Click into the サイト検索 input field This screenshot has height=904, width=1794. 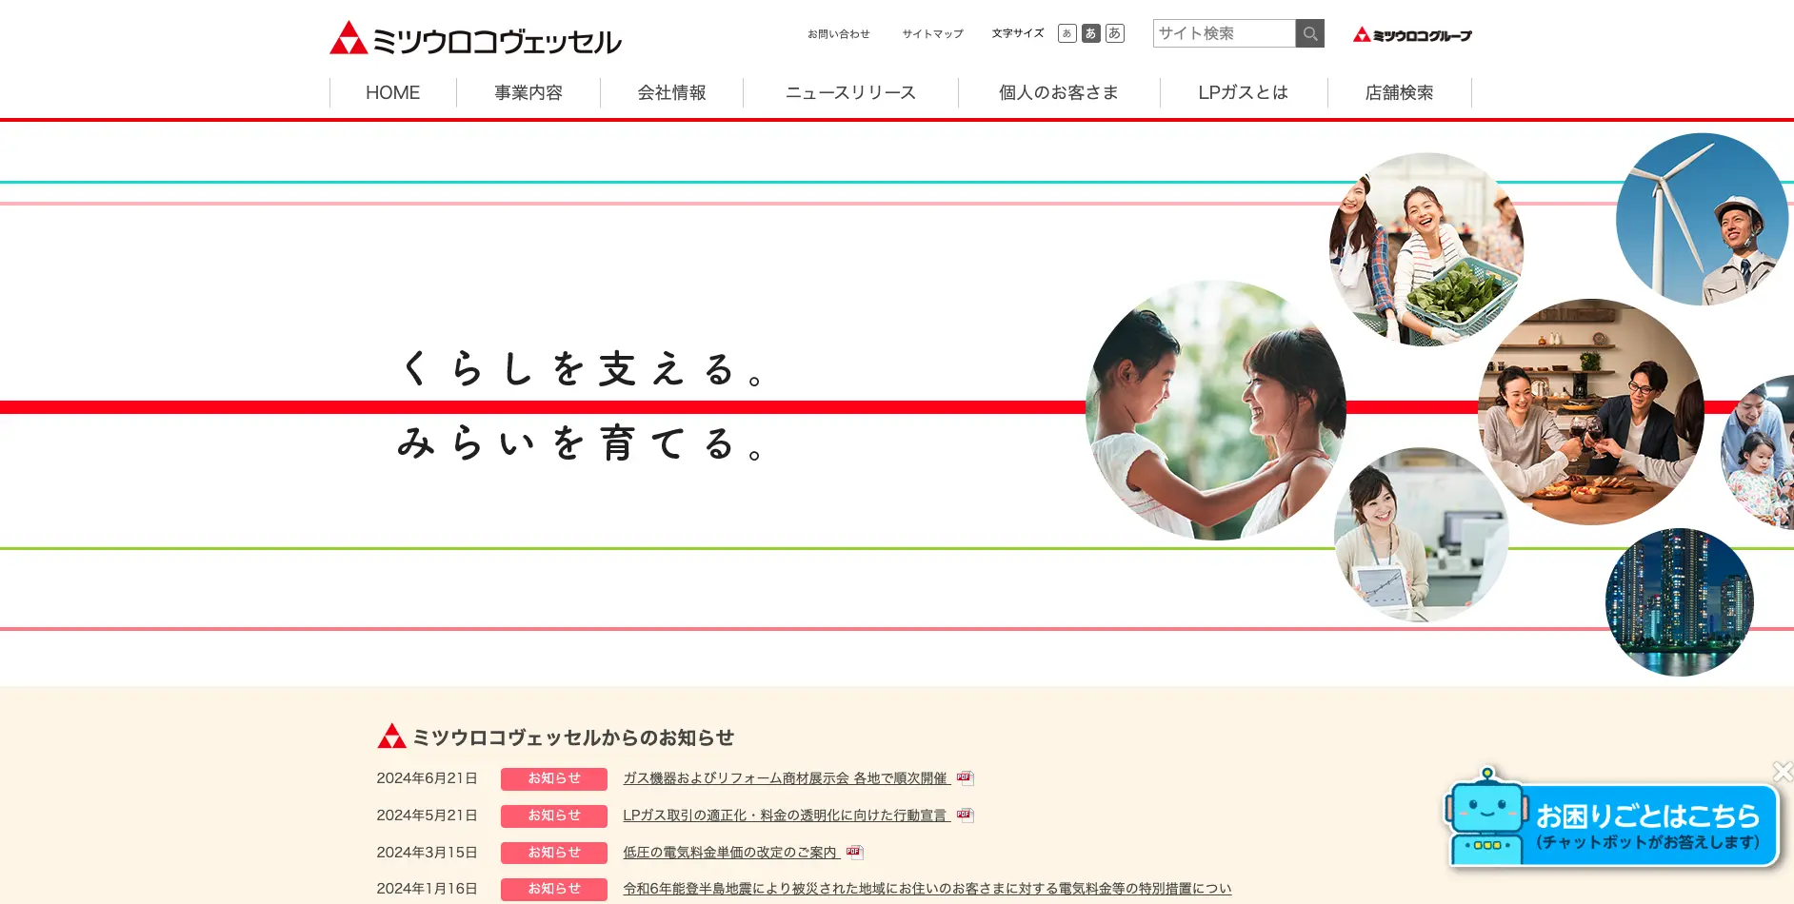(1225, 33)
